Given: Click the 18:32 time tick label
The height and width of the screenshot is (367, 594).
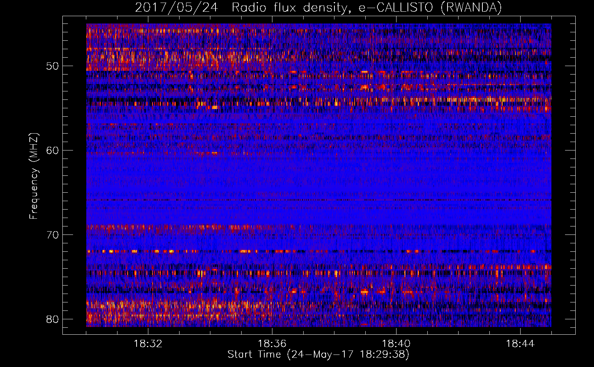Looking at the screenshot, I should [148, 344].
